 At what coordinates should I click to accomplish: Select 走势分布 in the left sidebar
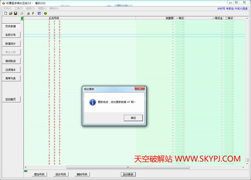click(11, 35)
